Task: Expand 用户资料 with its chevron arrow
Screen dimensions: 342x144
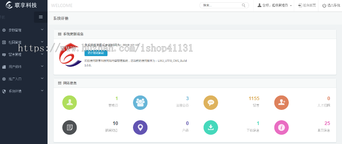Action: click(x=42, y=66)
